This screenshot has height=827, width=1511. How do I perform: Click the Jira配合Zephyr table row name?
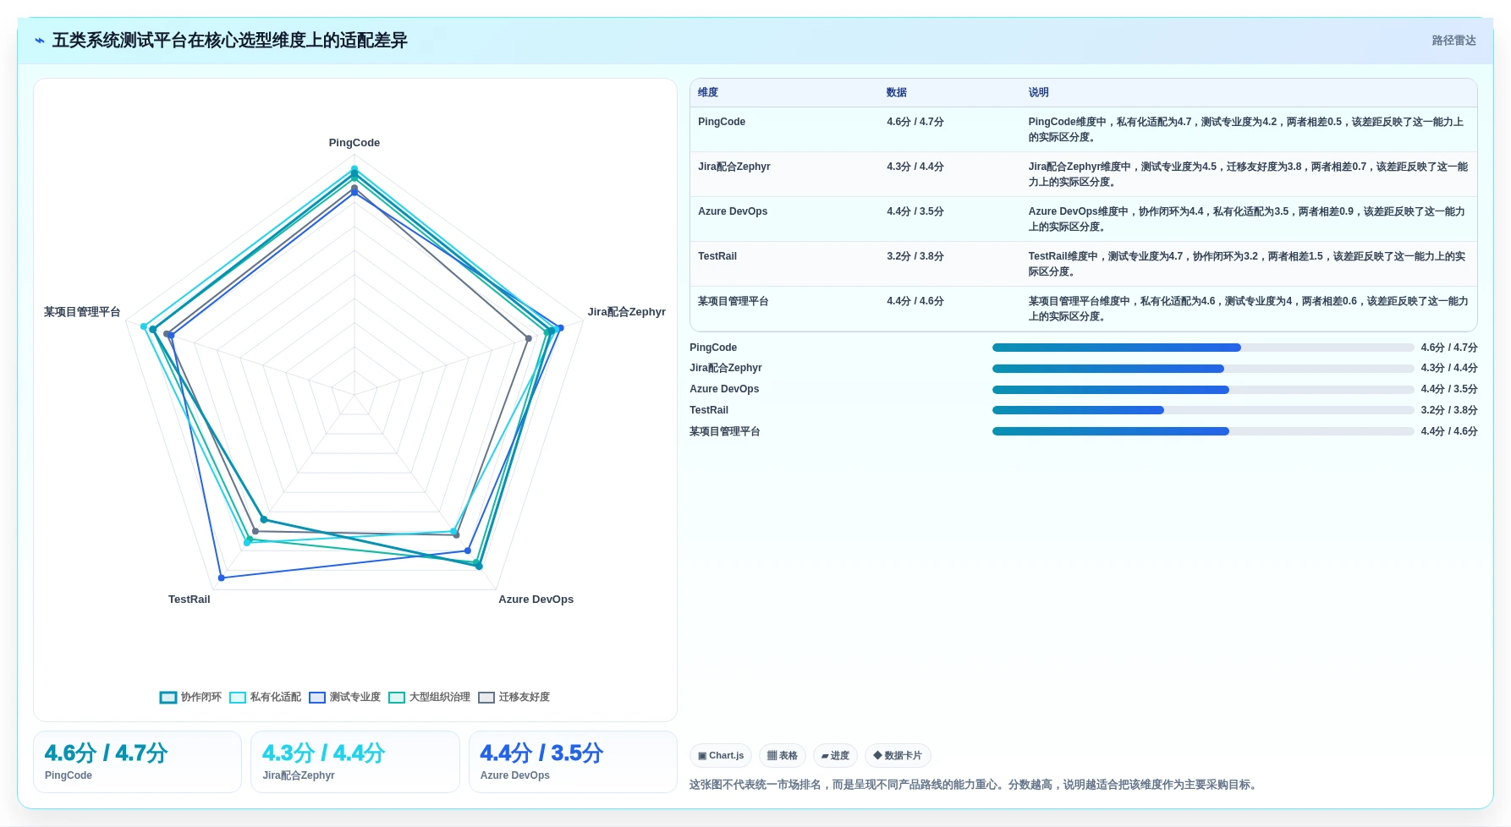[734, 167]
